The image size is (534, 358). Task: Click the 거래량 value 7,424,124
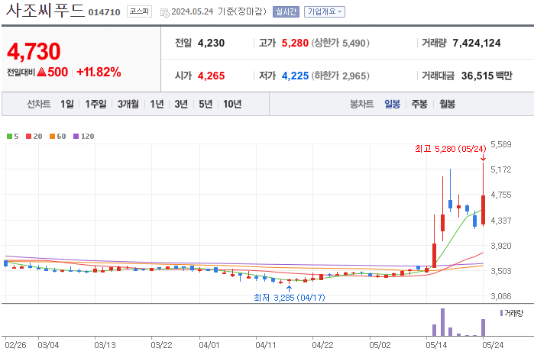pos(477,44)
